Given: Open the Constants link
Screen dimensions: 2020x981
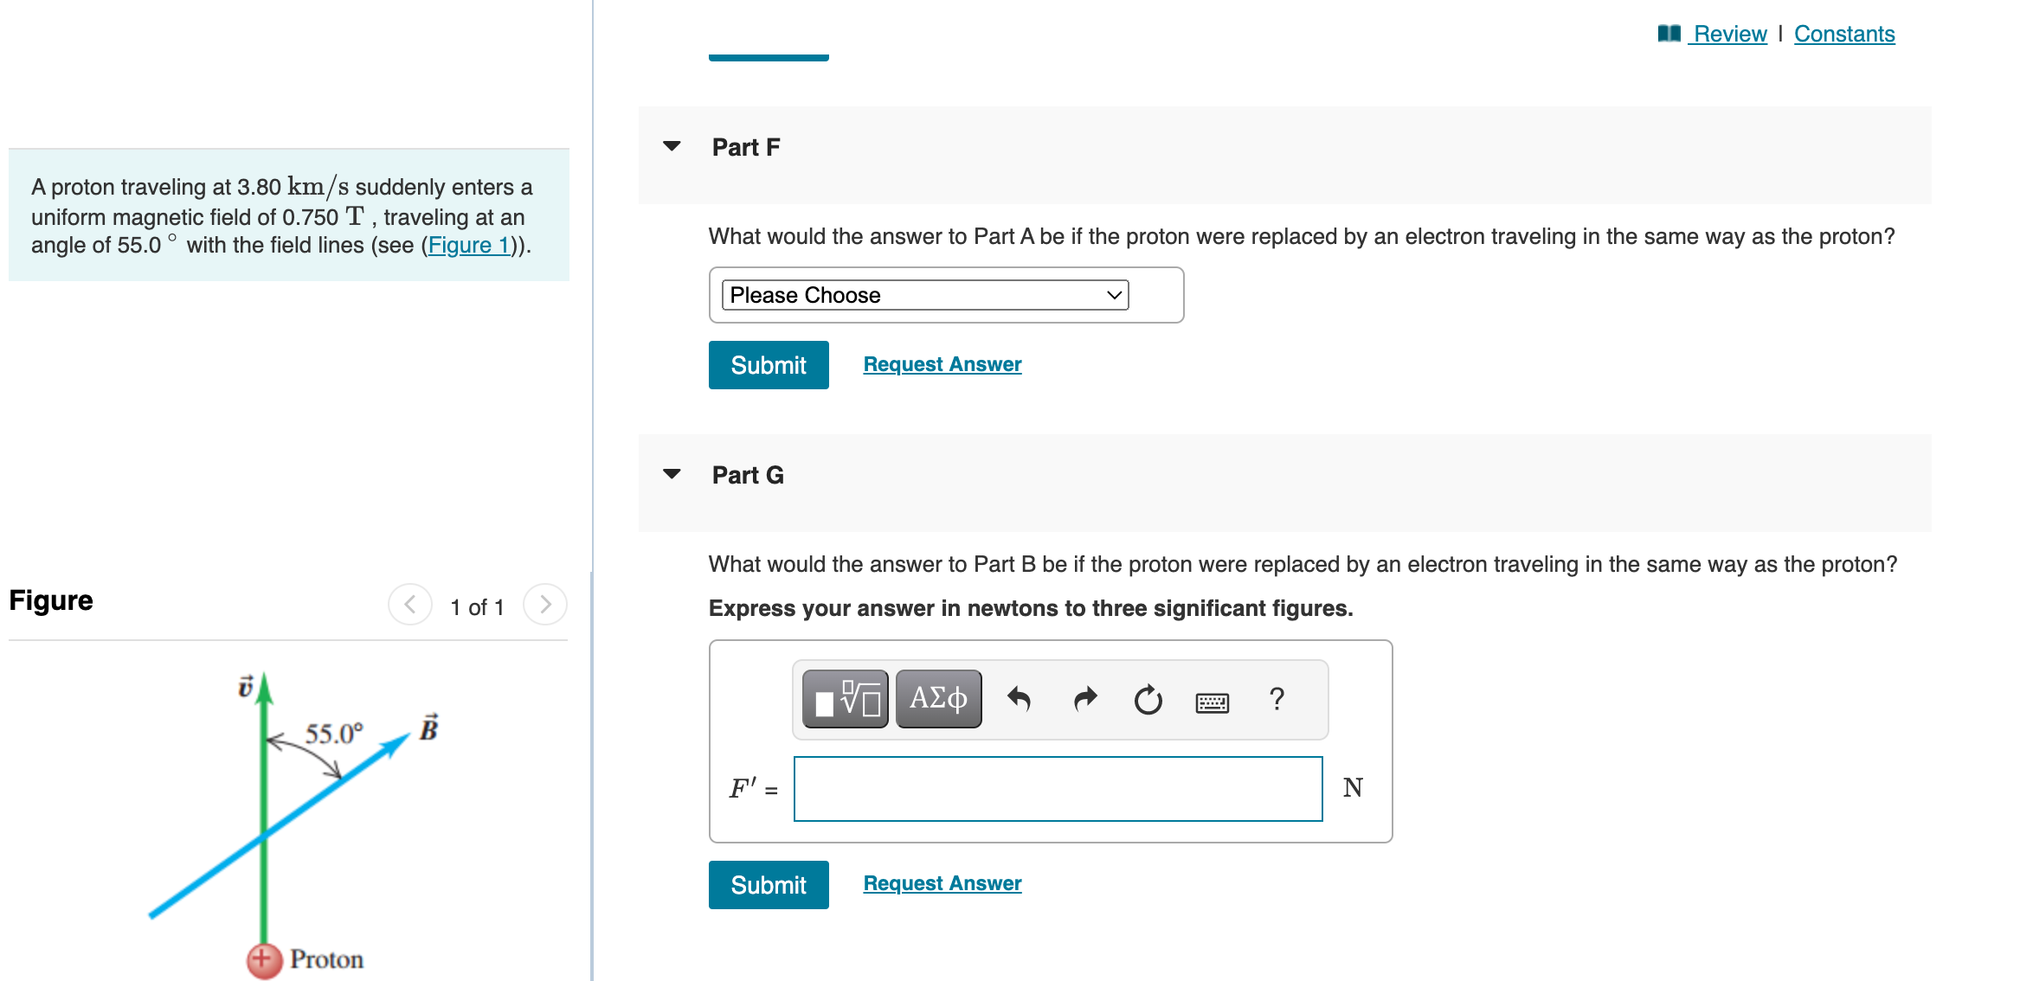Looking at the screenshot, I should pos(1844,33).
